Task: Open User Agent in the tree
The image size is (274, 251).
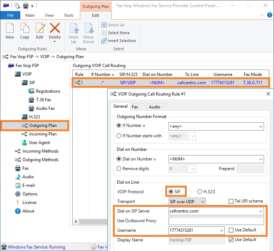Action: click(36, 143)
